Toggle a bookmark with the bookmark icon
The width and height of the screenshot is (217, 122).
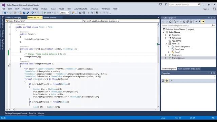pyautogui.click(x=97, y=13)
